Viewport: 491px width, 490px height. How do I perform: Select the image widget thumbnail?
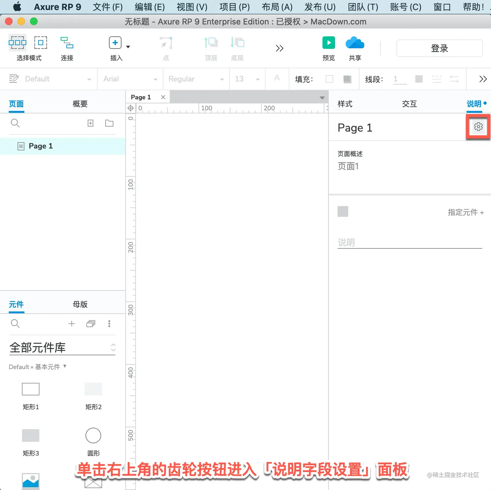coord(31,481)
